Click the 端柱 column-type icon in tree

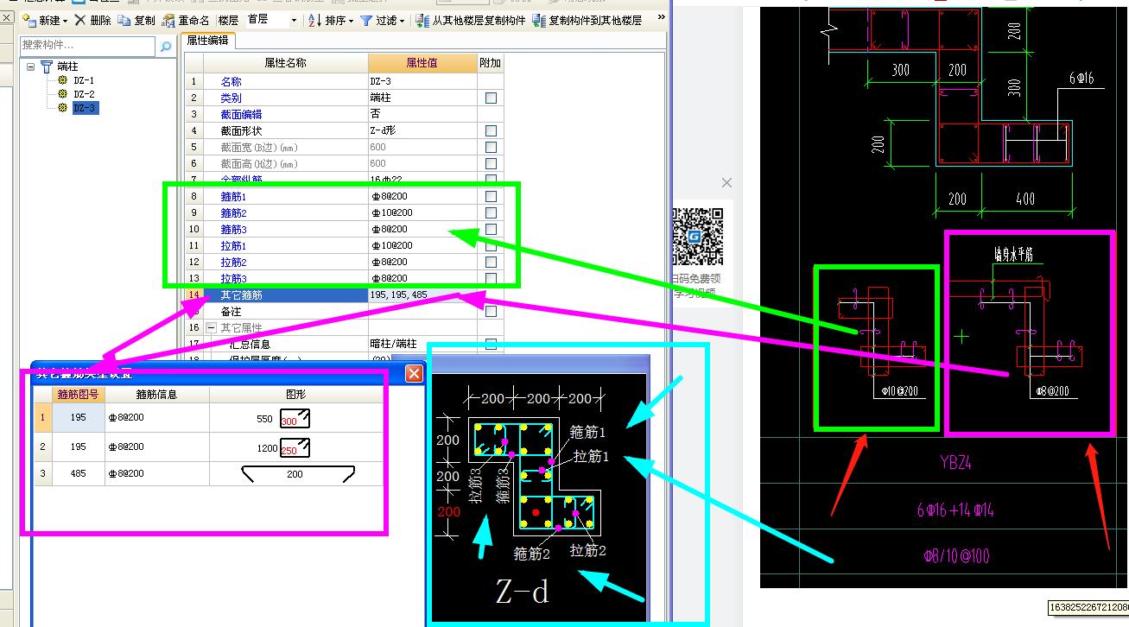click(x=47, y=66)
